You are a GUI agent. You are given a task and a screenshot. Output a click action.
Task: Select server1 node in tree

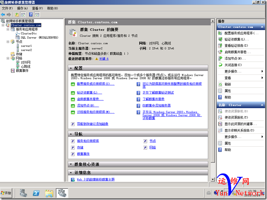[x=26, y=46]
